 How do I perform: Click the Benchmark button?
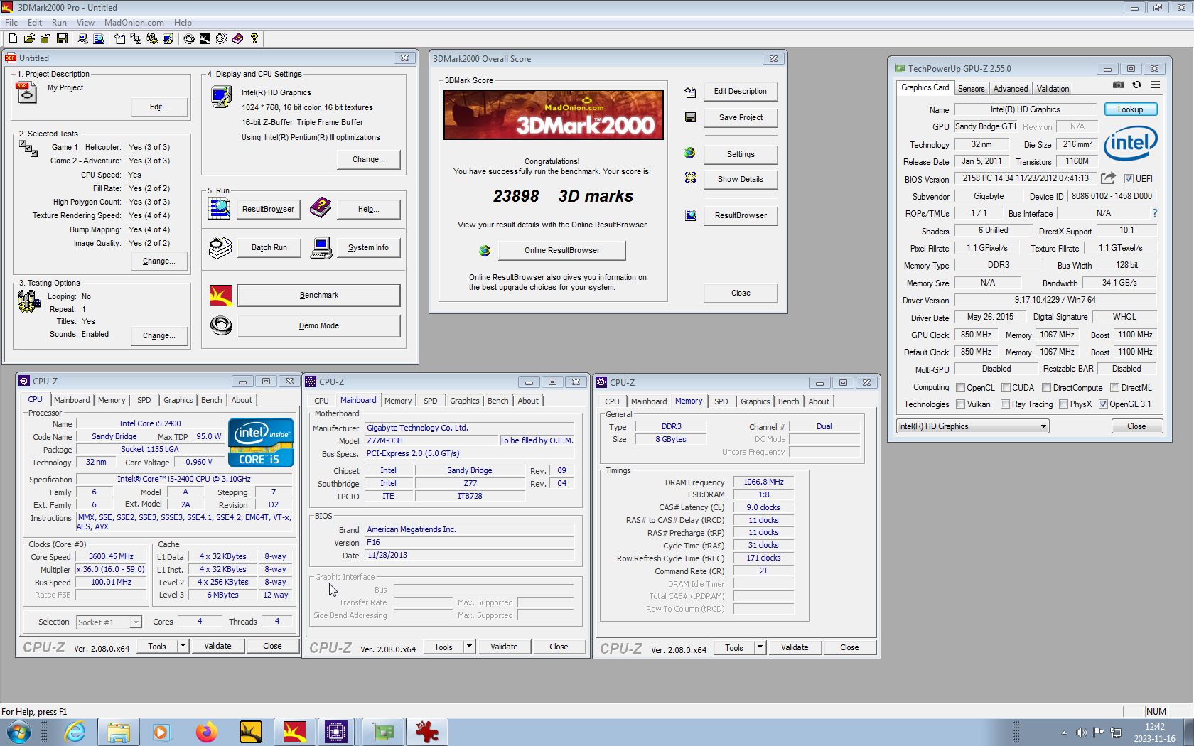click(318, 295)
